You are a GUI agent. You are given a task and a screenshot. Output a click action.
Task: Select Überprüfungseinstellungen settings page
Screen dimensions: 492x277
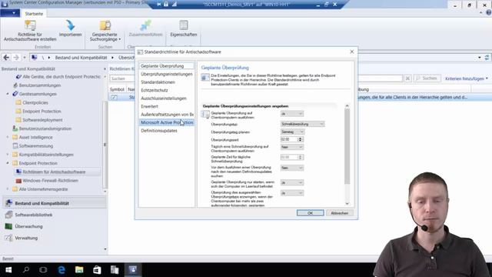(166, 74)
